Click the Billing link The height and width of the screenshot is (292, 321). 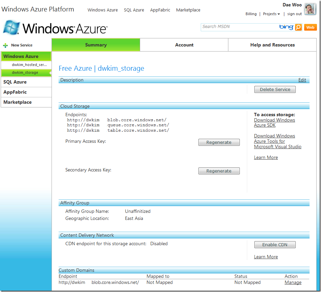[251, 14]
